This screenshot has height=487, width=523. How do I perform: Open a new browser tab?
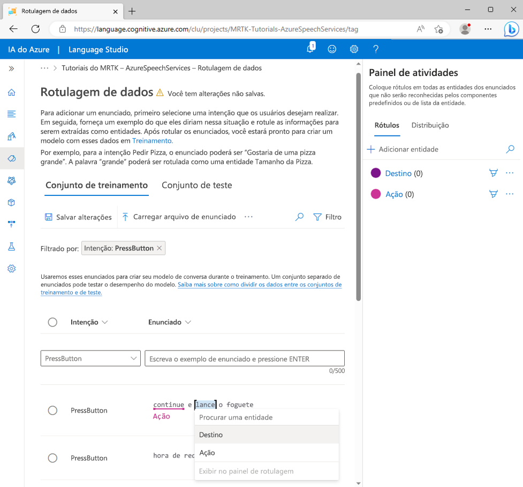point(132,11)
